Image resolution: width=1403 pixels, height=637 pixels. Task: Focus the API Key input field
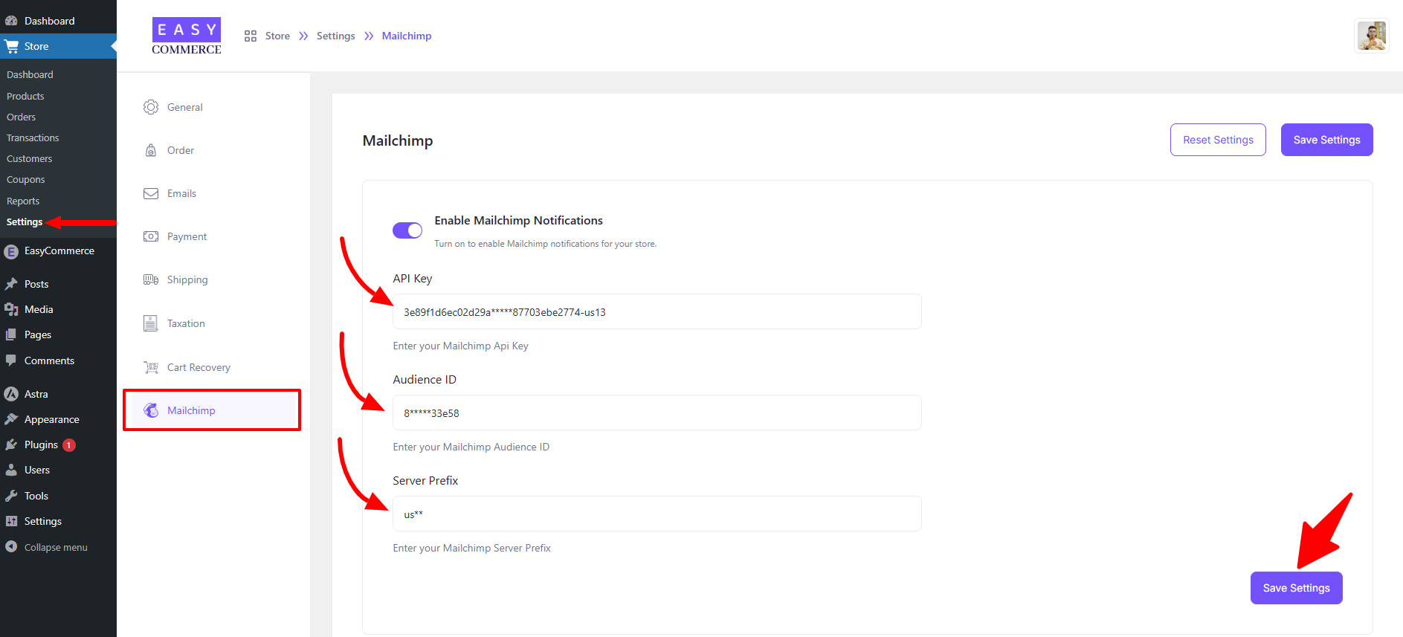pyautogui.click(x=657, y=311)
